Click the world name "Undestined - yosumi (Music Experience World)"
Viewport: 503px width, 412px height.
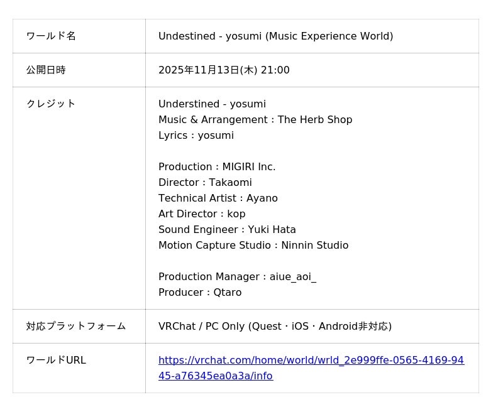coord(275,36)
